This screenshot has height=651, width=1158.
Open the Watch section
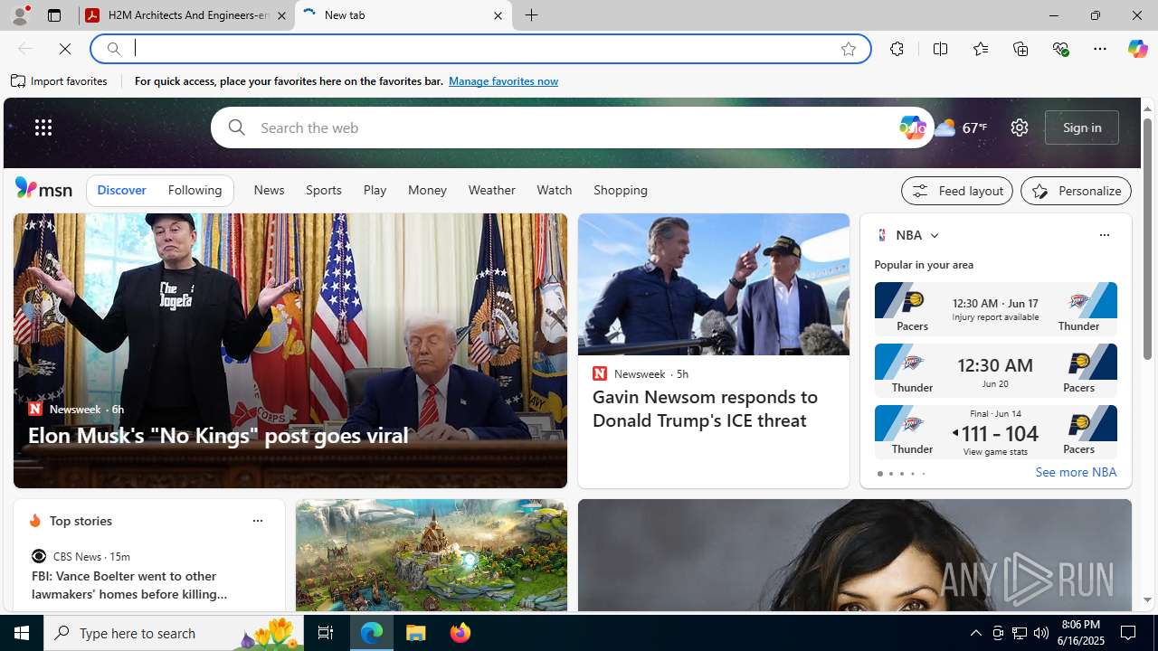coord(555,191)
